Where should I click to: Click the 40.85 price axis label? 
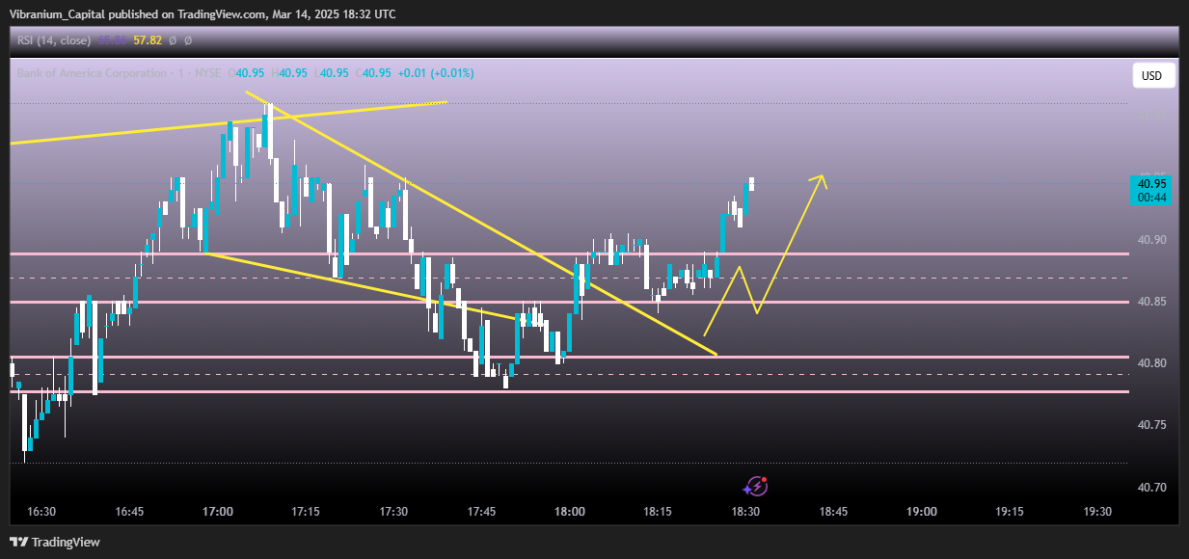1152,302
